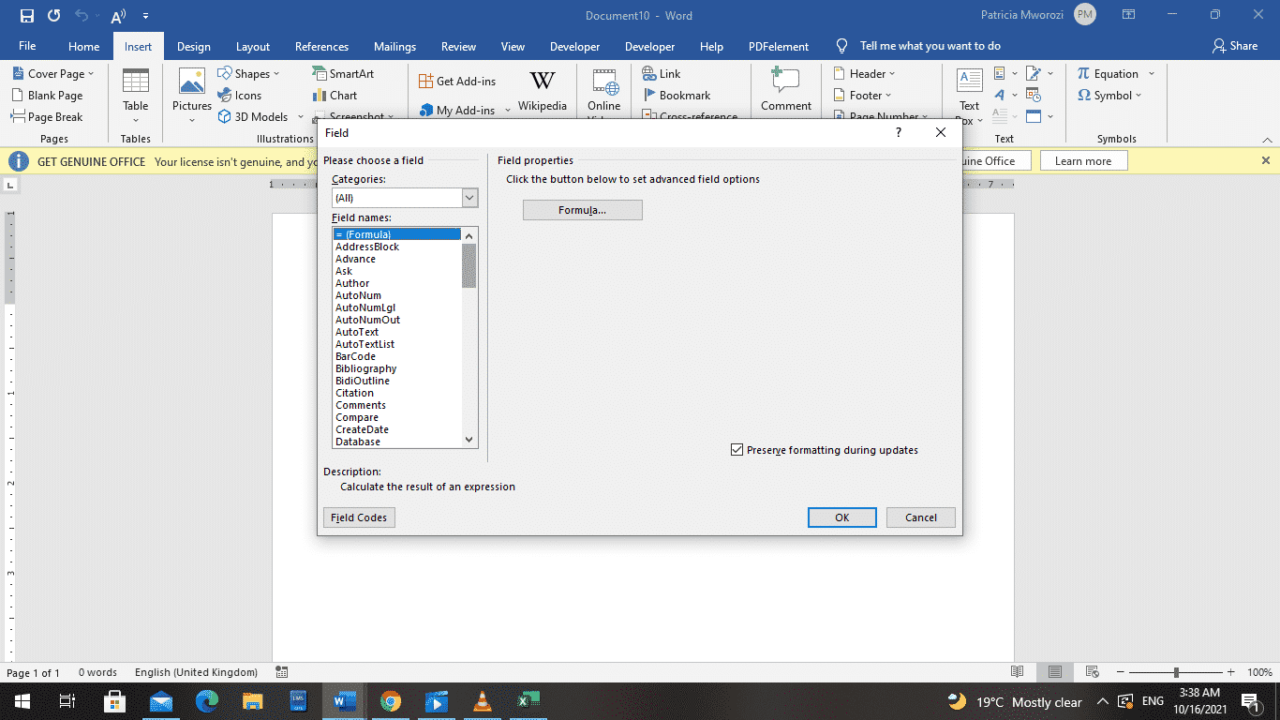This screenshot has width=1280, height=720.
Task: Open the Symbol menu
Action: point(1110,96)
